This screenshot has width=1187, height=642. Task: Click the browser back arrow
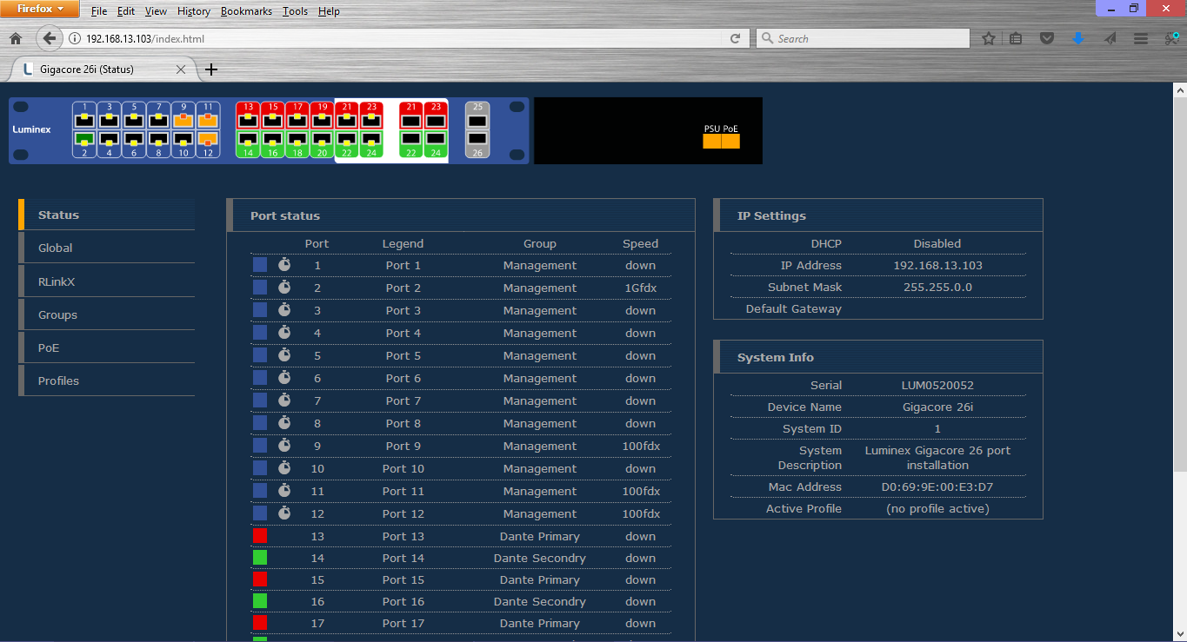tap(50, 38)
